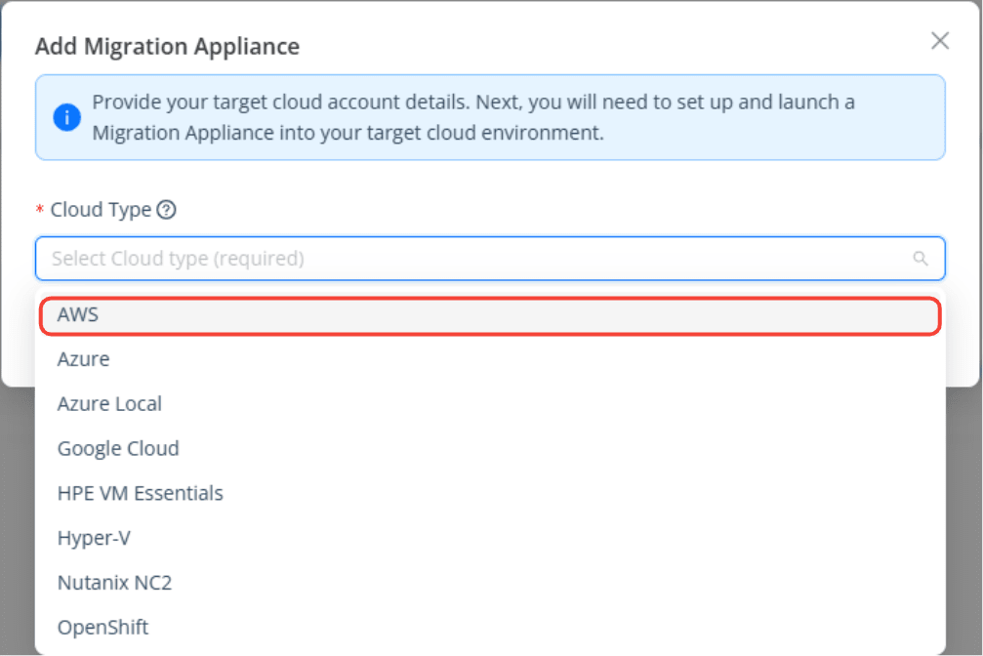Click the text 'Provide your target cloud account details'
983x656 pixels.
(281, 102)
